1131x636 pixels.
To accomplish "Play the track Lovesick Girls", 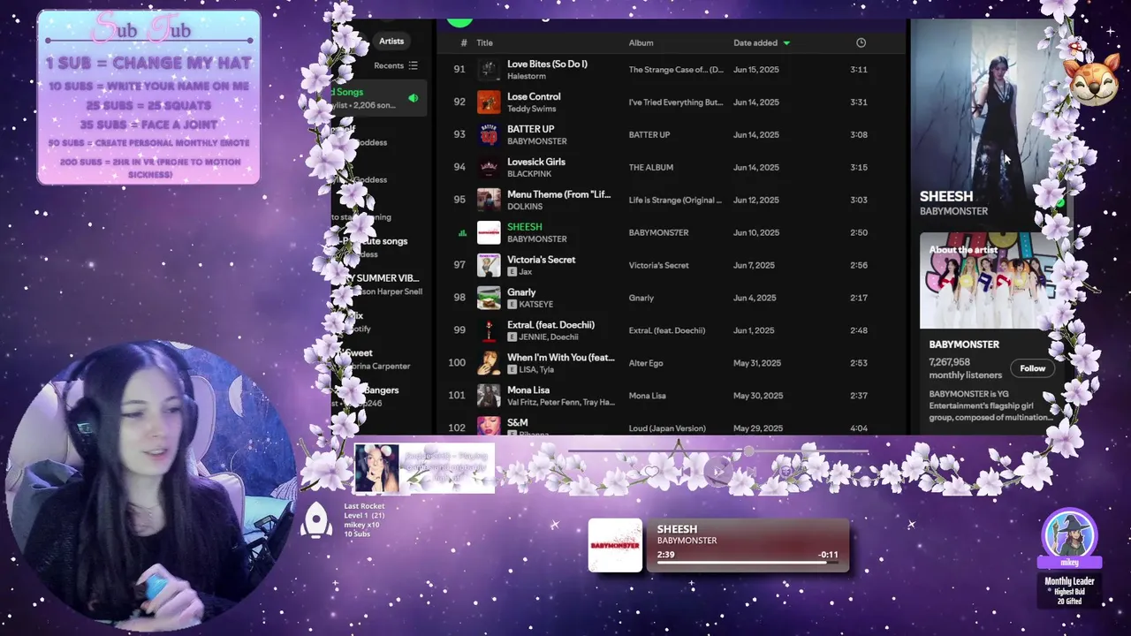I will (536, 162).
